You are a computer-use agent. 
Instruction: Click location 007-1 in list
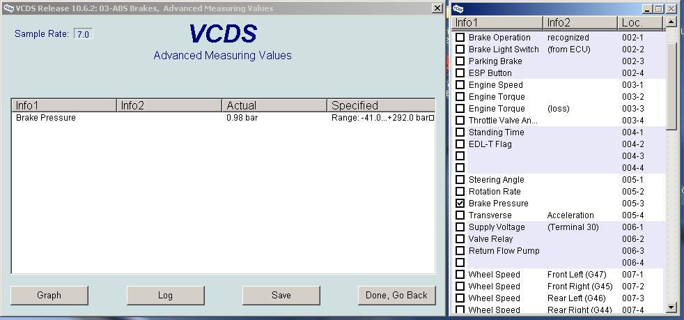pyautogui.click(x=632, y=275)
